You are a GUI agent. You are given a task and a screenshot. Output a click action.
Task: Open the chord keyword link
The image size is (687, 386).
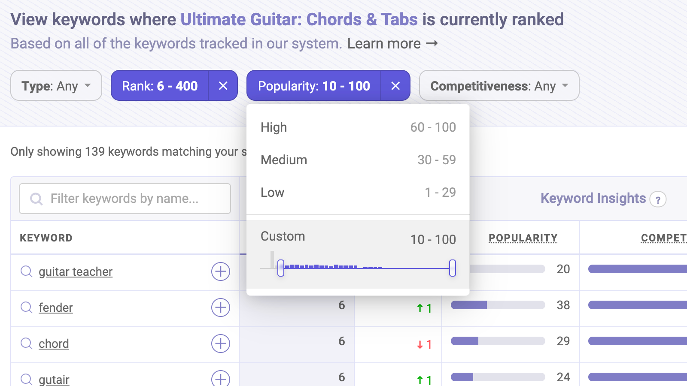(x=54, y=344)
